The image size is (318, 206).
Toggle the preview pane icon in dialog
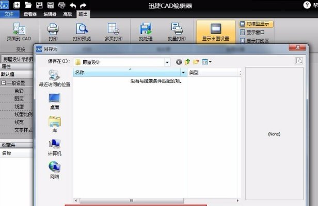[299, 61]
